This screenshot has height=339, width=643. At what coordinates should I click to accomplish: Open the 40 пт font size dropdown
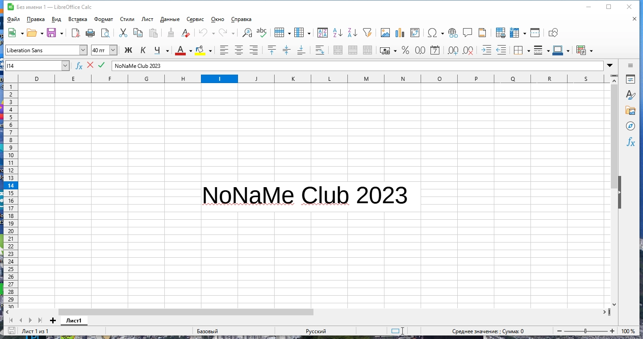113,50
